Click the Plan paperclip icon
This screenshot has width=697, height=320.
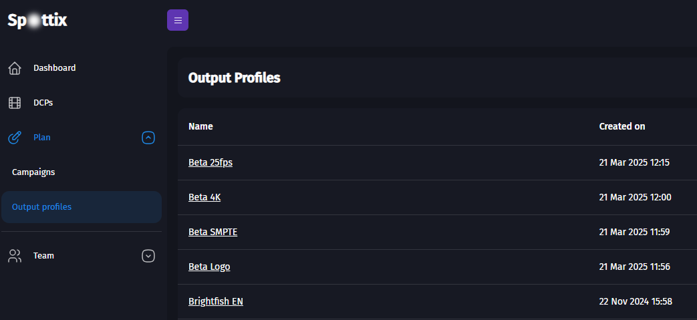point(15,138)
